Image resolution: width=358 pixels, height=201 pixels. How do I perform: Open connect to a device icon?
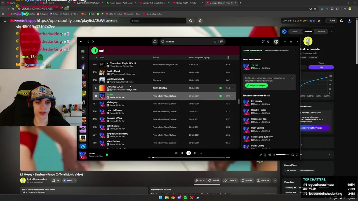coord(270,155)
